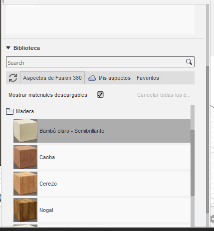Viewport: 214px width, 231px height.
Task: Open the Favoritos tab
Action: (x=148, y=78)
